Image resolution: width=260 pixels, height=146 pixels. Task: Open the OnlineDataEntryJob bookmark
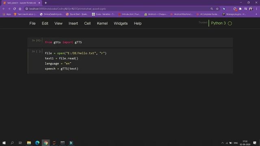point(52,15)
